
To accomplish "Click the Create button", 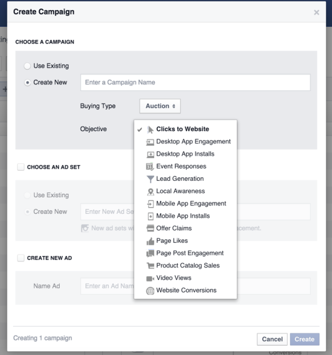I will coord(305,339).
